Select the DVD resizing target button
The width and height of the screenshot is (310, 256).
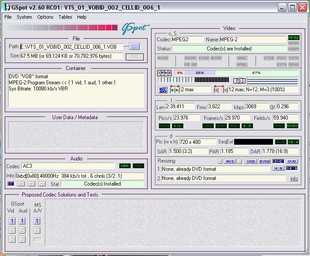[x=278, y=161]
